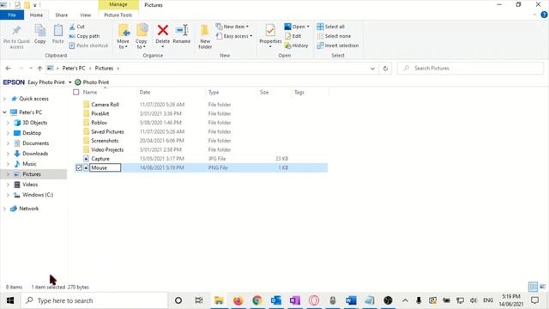Expand the Downloads tree node
The height and width of the screenshot is (309, 549).
coord(8,154)
